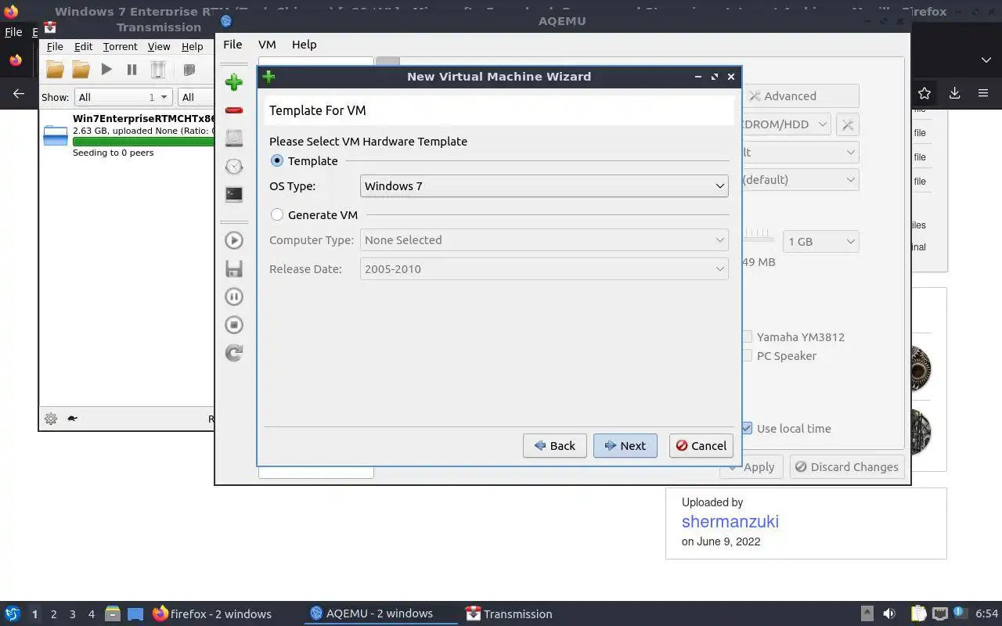Click the Apply button in AQEMU

coord(751,467)
